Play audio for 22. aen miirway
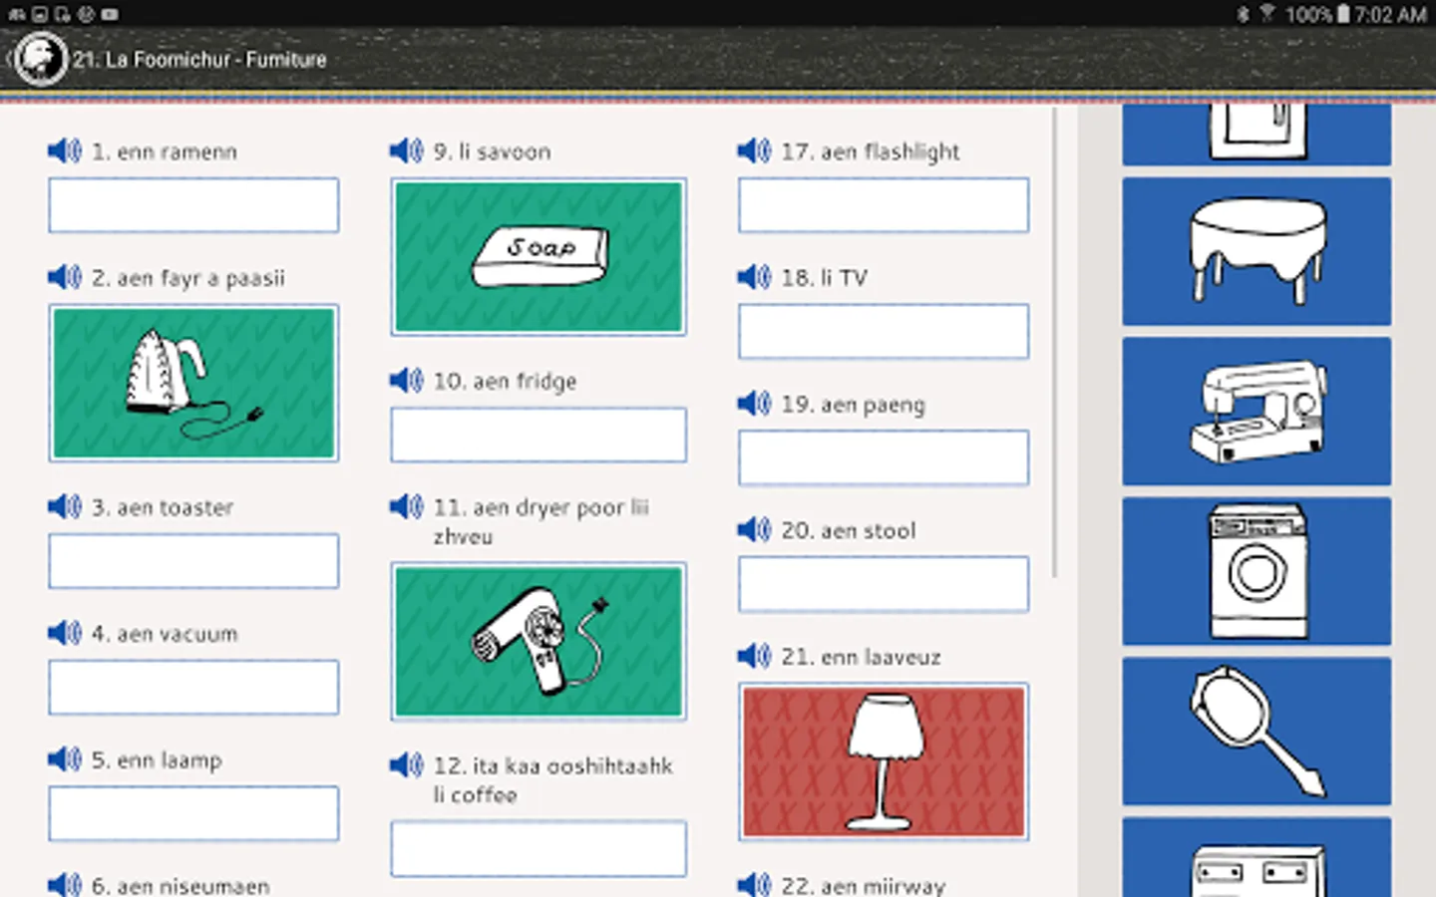The width and height of the screenshot is (1436, 897). tap(755, 885)
